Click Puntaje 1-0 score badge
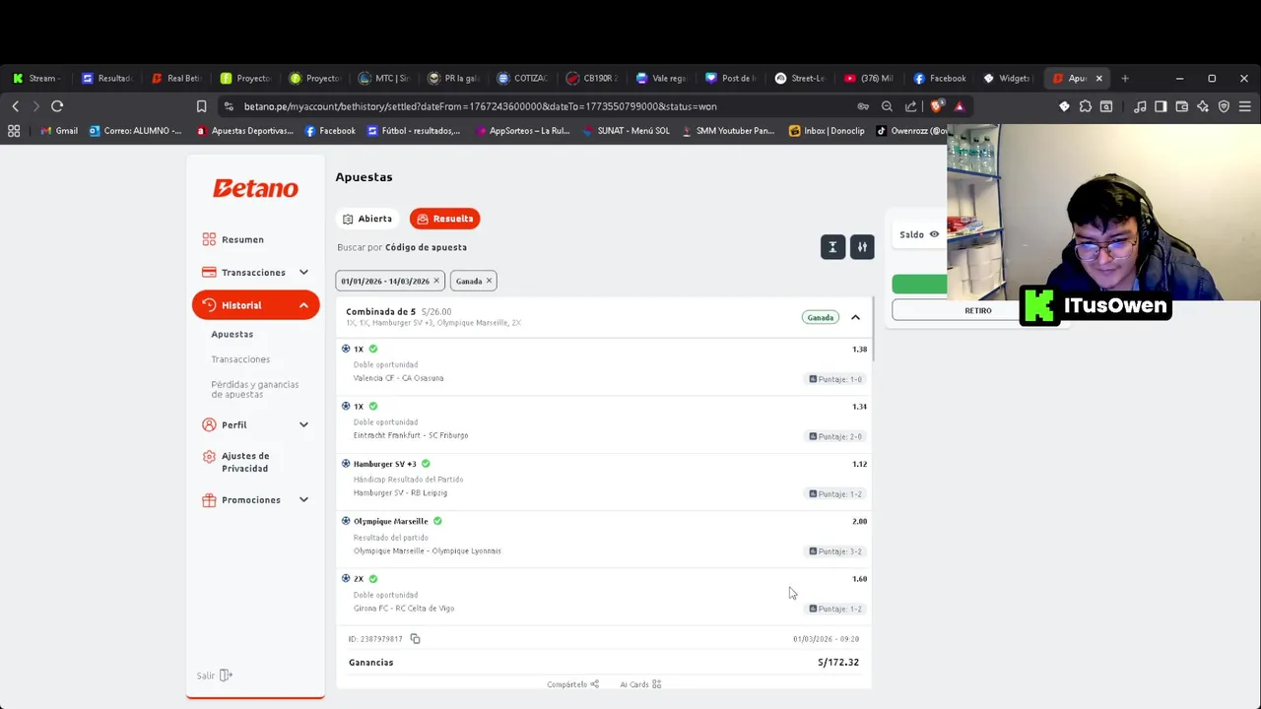 [x=835, y=379]
